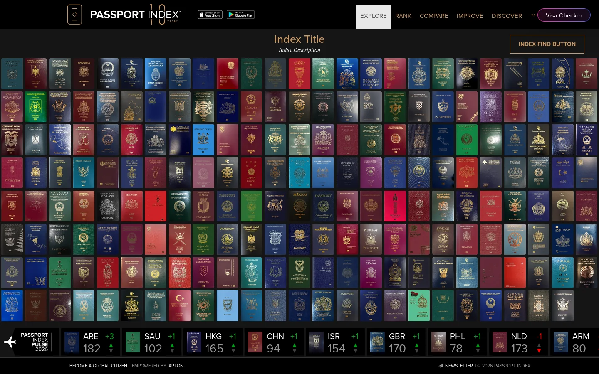Select the Czech Cestovní Pas passport

click(x=491, y=107)
